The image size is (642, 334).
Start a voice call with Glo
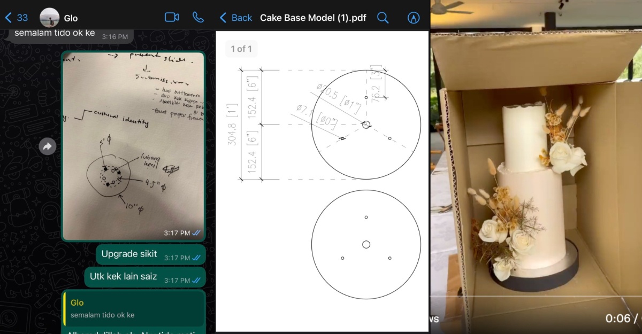pos(198,17)
